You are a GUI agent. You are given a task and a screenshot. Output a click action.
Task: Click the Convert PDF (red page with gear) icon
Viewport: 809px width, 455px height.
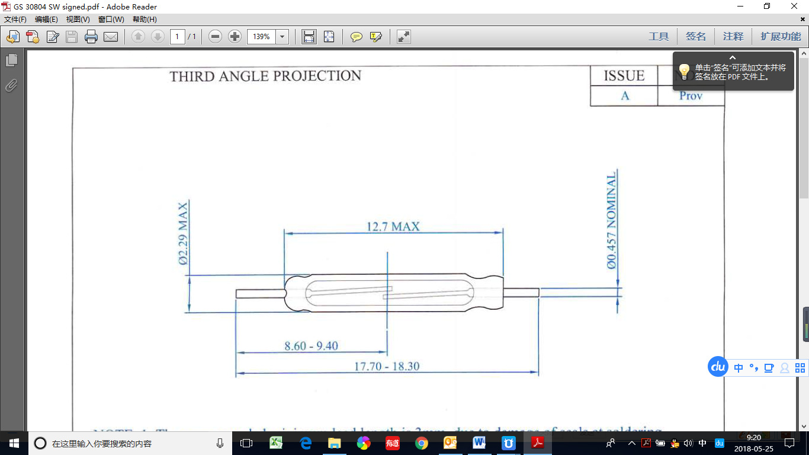[33, 37]
